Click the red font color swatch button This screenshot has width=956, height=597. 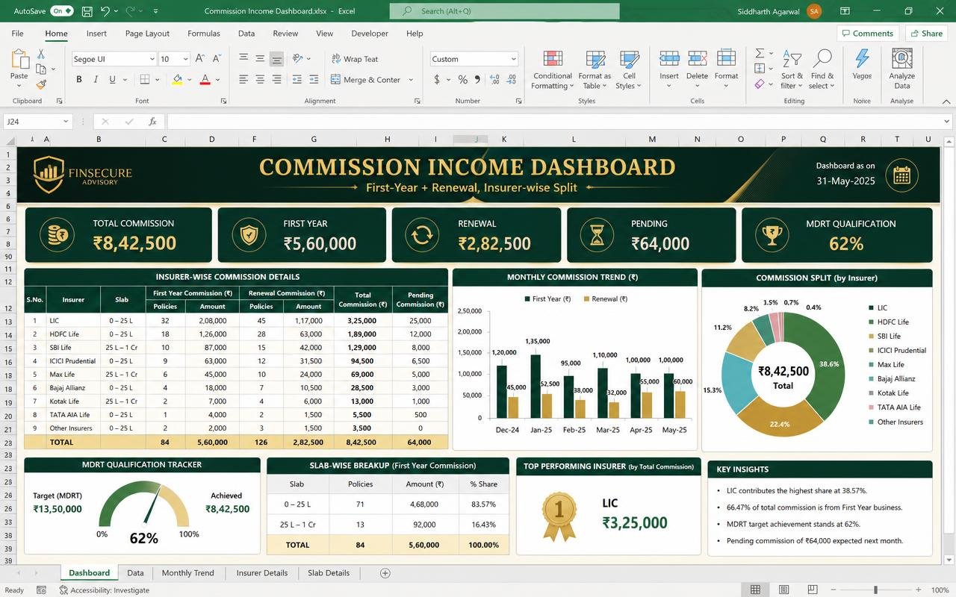(x=205, y=79)
